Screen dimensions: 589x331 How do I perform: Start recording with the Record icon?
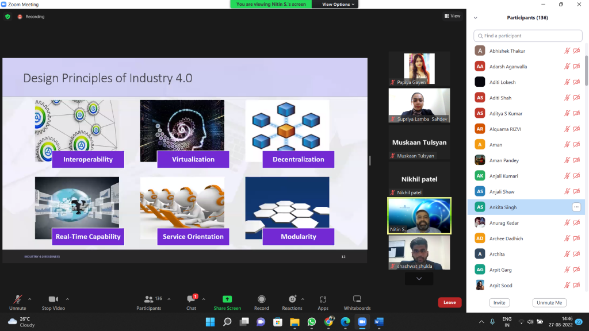pyautogui.click(x=262, y=299)
